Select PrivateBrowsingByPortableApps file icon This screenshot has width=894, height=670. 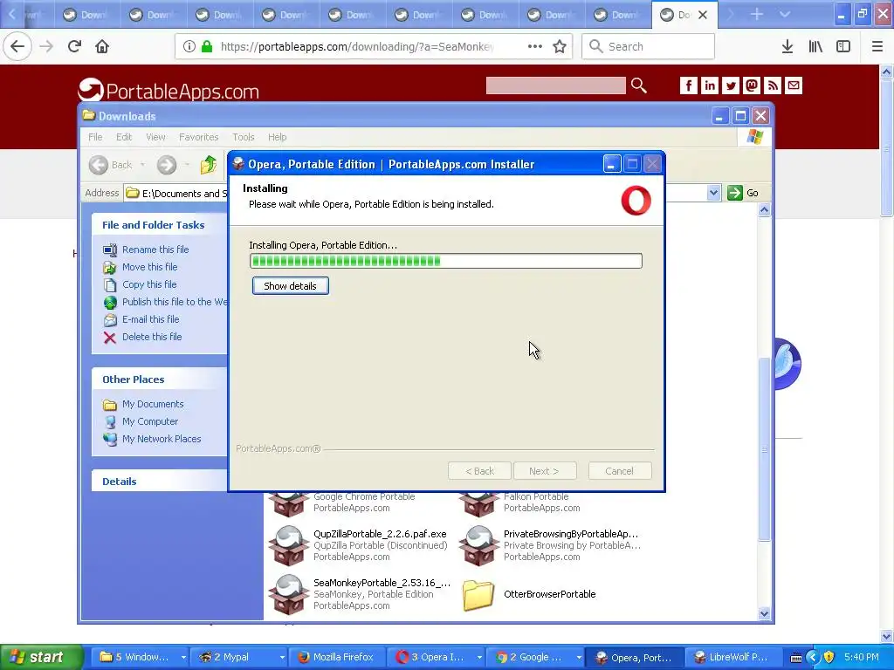click(479, 545)
